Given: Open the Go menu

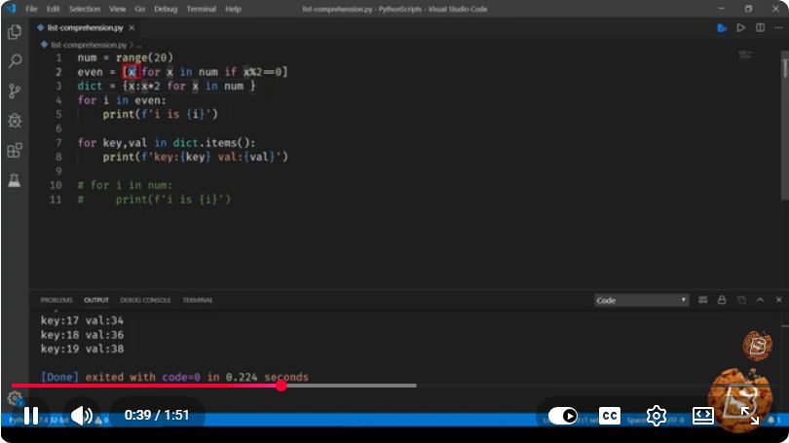Looking at the screenshot, I should pos(140,9).
